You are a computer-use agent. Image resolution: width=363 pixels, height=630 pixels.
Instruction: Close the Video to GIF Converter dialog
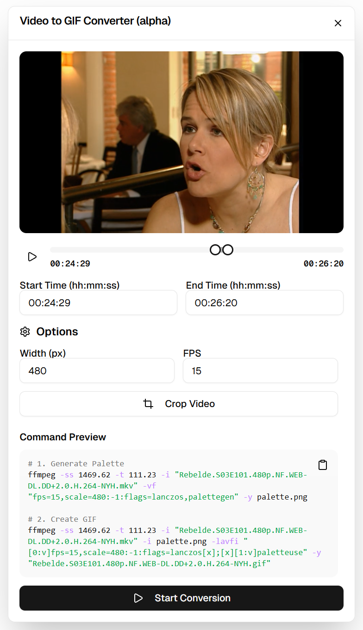[338, 23]
